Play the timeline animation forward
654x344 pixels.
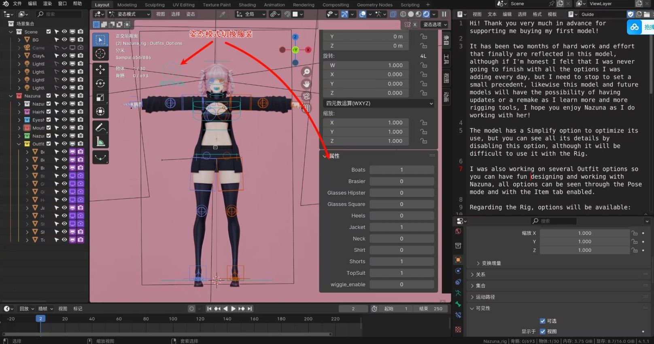234,308
